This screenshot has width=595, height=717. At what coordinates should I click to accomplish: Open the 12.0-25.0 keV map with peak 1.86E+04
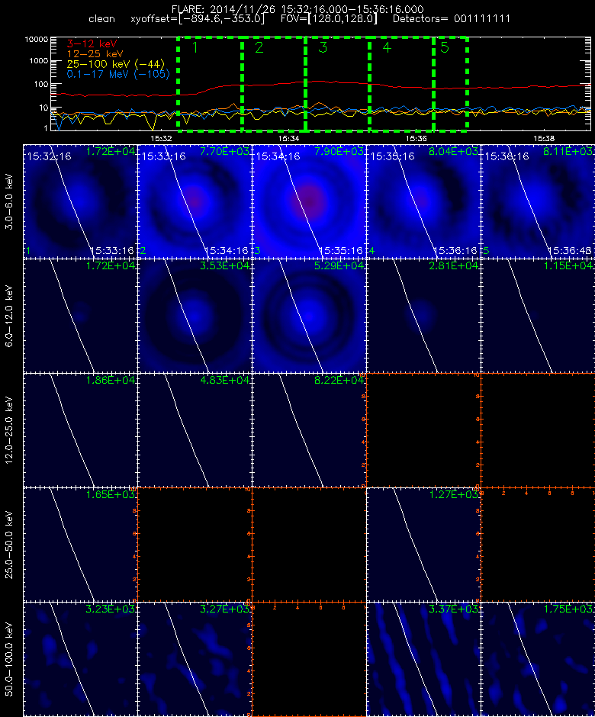click(x=80, y=430)
